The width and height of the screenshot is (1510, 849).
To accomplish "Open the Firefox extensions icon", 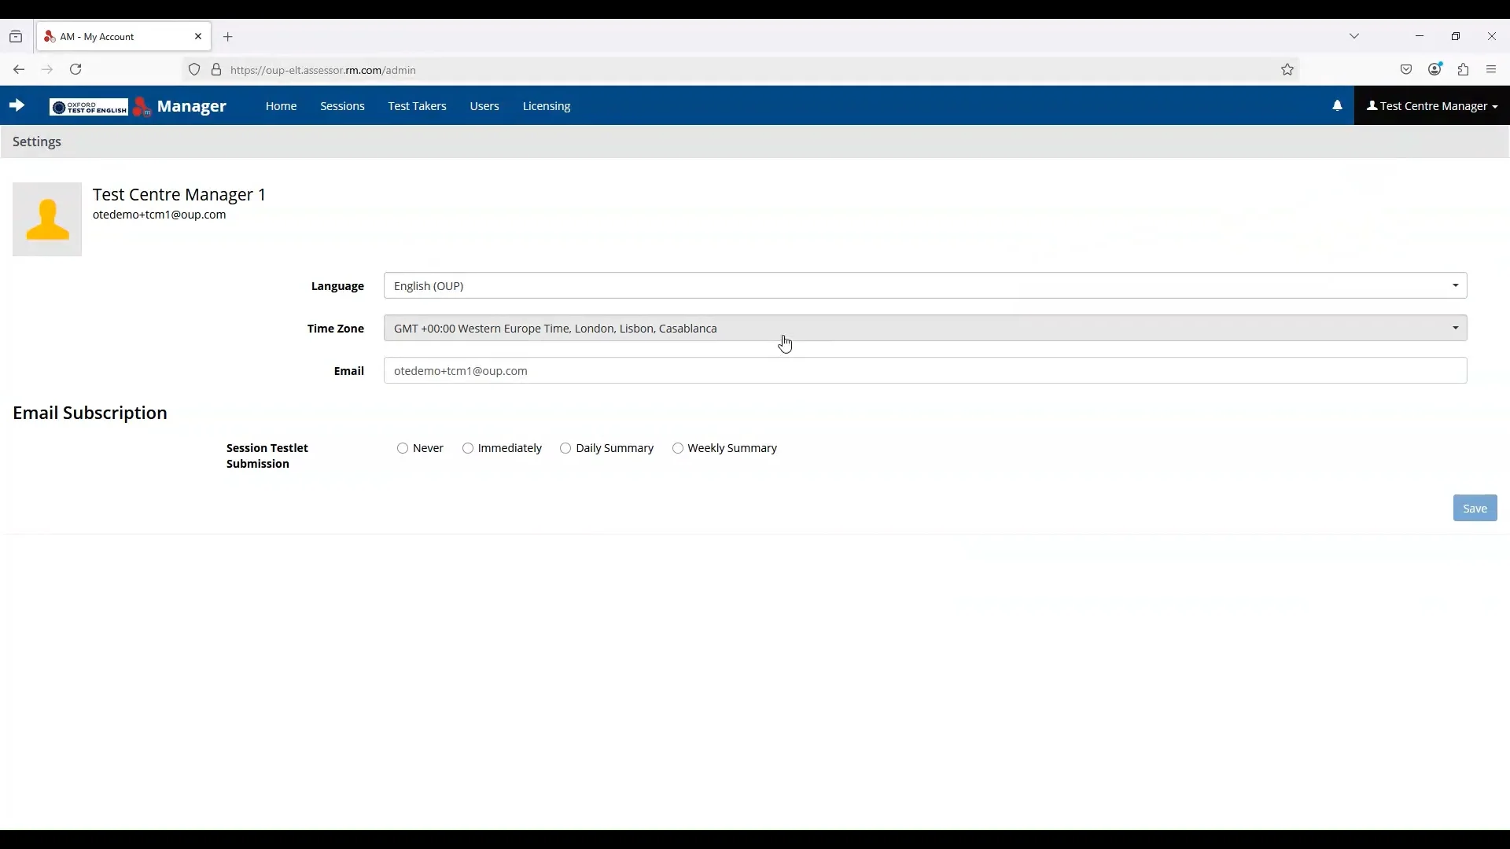I will 1463,70.
